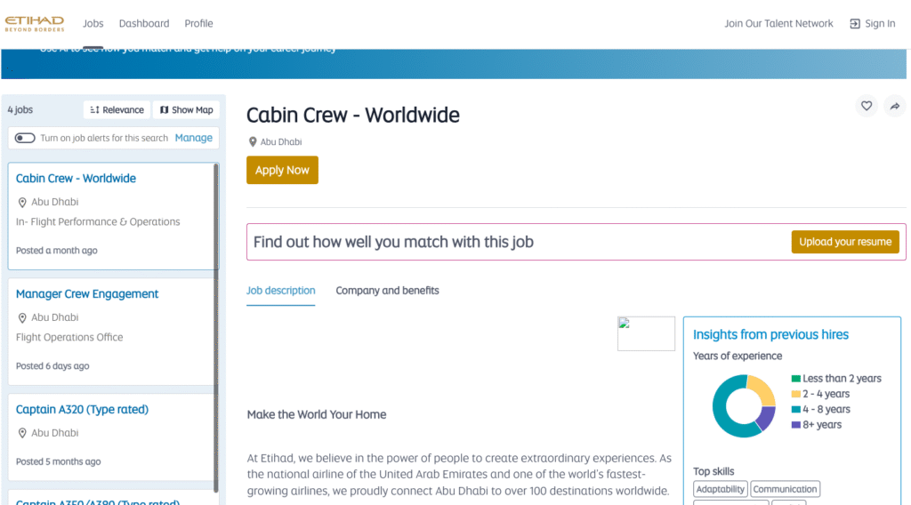The image size is (911, 505).
Task: Save job with the heart icon
Action: click(867, 106)
